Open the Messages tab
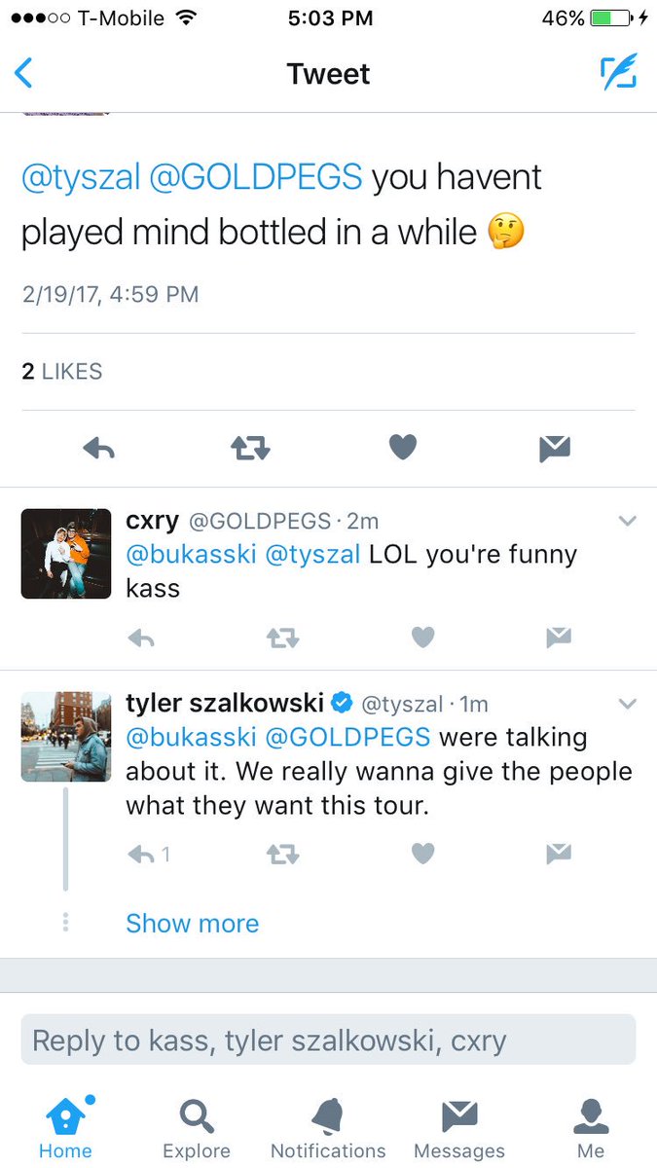 pyautogui.click(x=459, y=1127)
